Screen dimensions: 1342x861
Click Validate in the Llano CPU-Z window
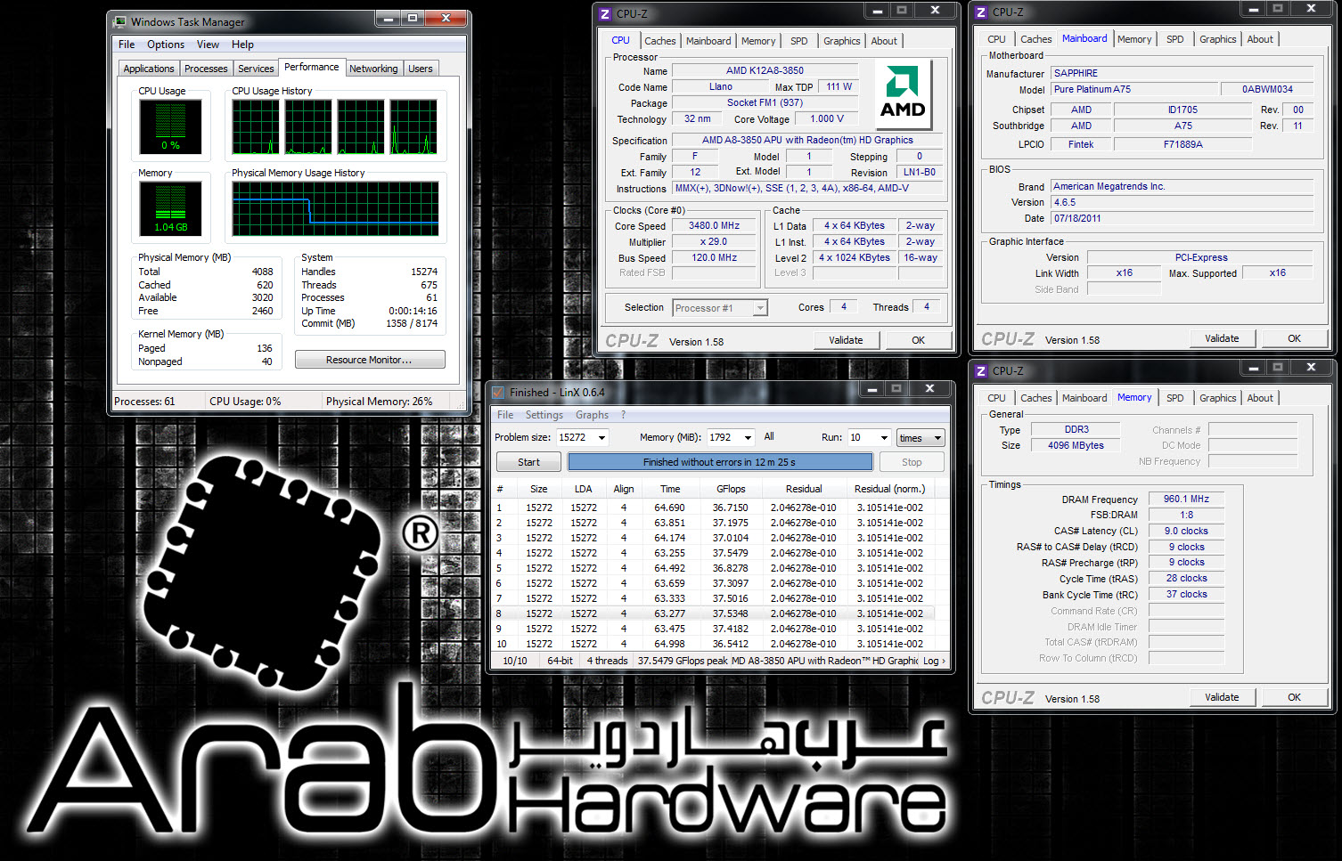[x=847, y=340]
